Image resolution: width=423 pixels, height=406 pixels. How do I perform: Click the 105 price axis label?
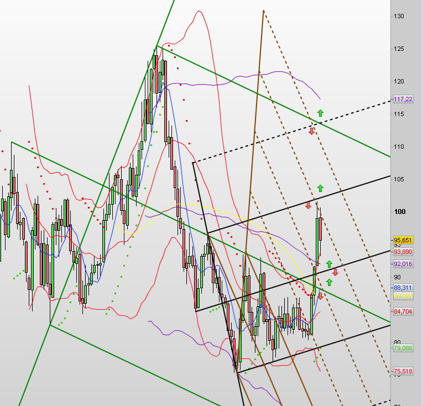(x=399, y=179)
